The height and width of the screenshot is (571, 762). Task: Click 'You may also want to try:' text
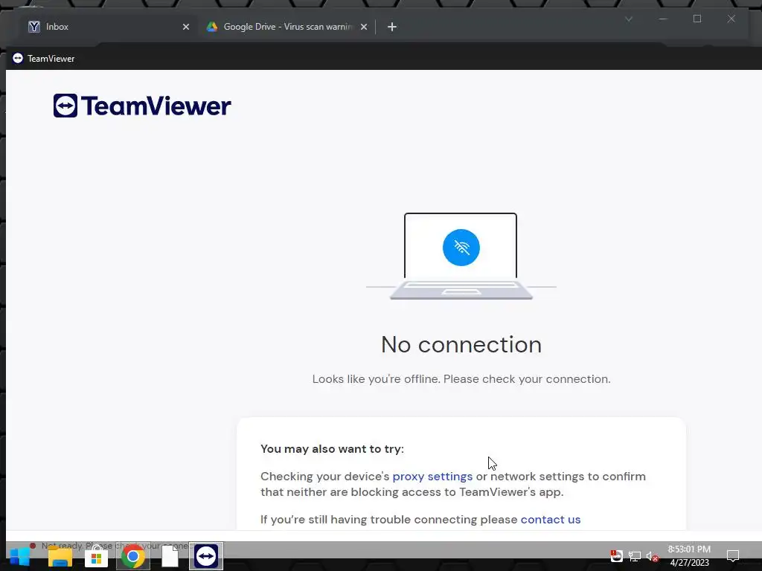pos(332,449)
